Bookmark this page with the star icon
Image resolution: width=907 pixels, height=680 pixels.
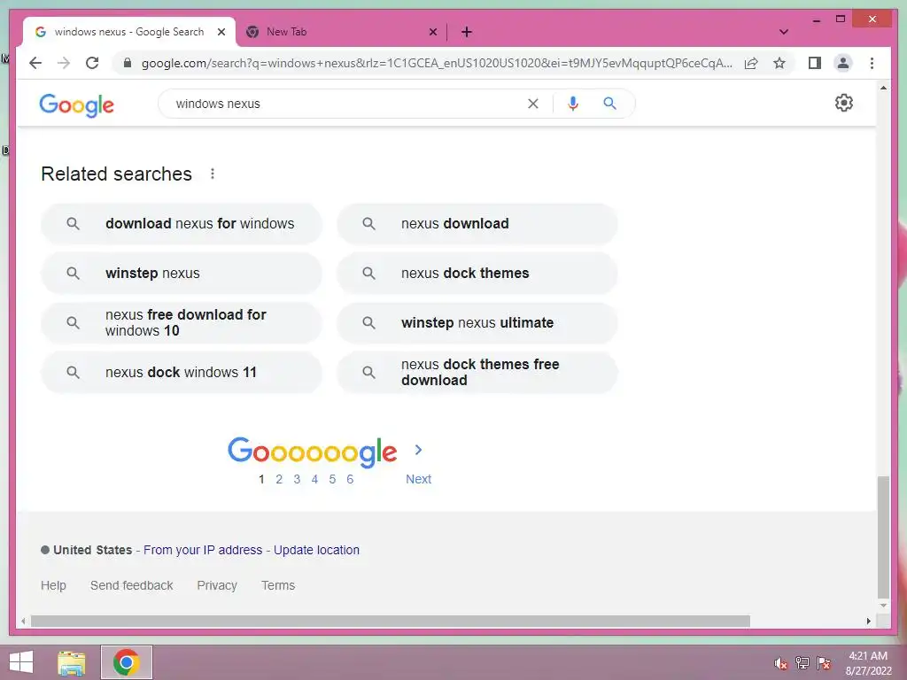click(x=779, y=63)
